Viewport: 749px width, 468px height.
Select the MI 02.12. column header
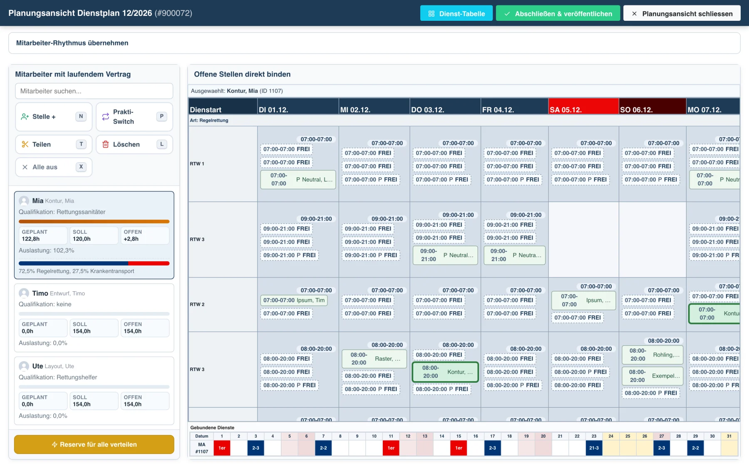374,106
